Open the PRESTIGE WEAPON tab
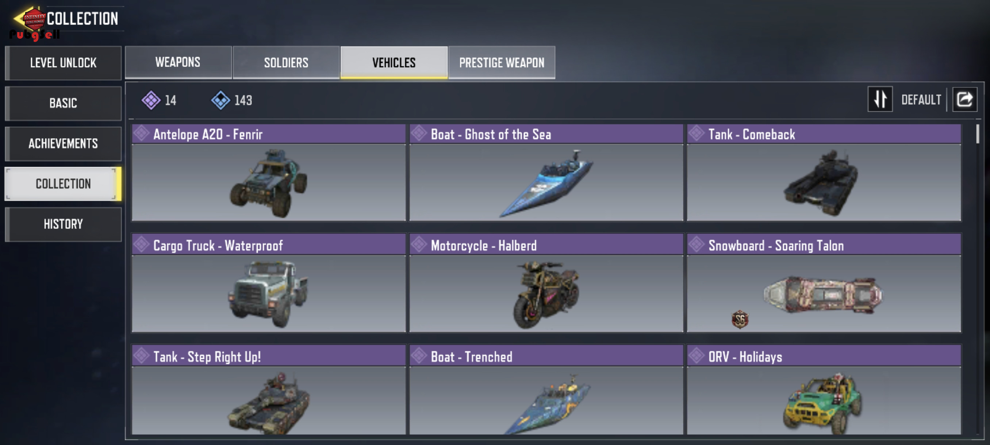 click(502, 62)
